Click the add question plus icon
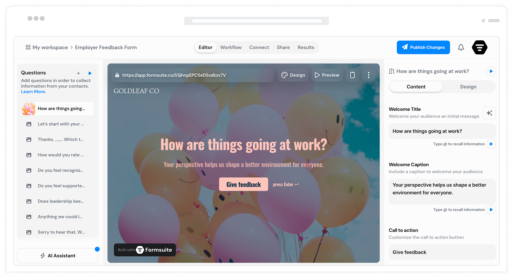The image size is (513, 278). click(78, 73)
